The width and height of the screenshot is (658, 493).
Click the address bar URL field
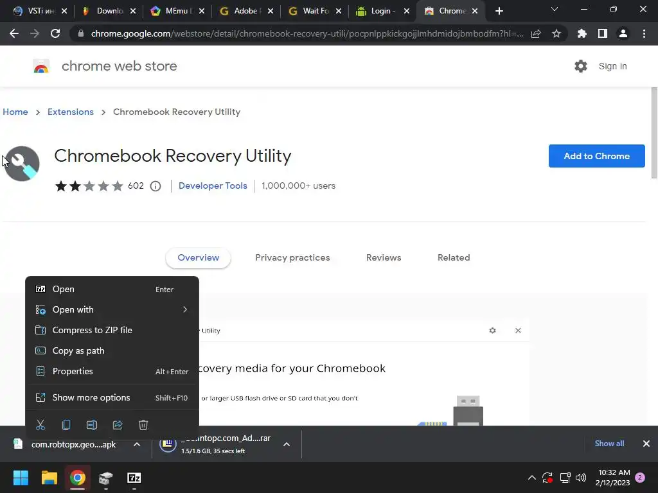point(307,33)
